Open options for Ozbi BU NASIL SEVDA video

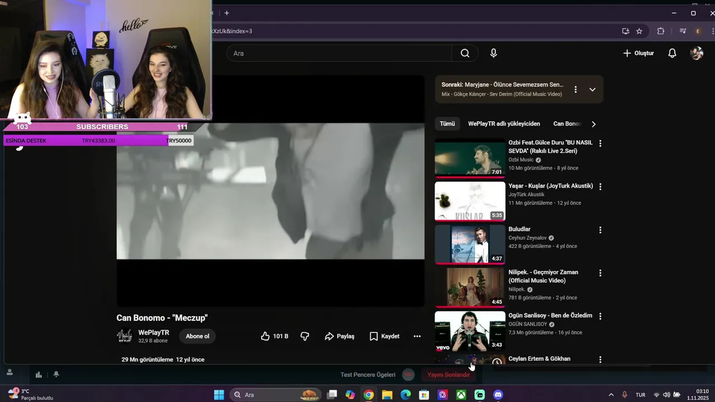600,143
